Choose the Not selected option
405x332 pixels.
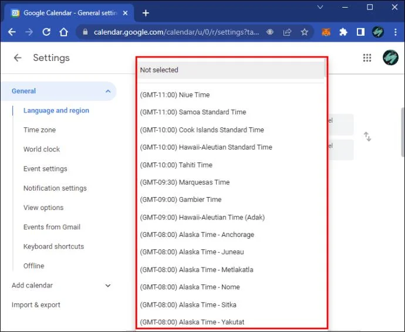pyautogui.click(x=231, y=70)
